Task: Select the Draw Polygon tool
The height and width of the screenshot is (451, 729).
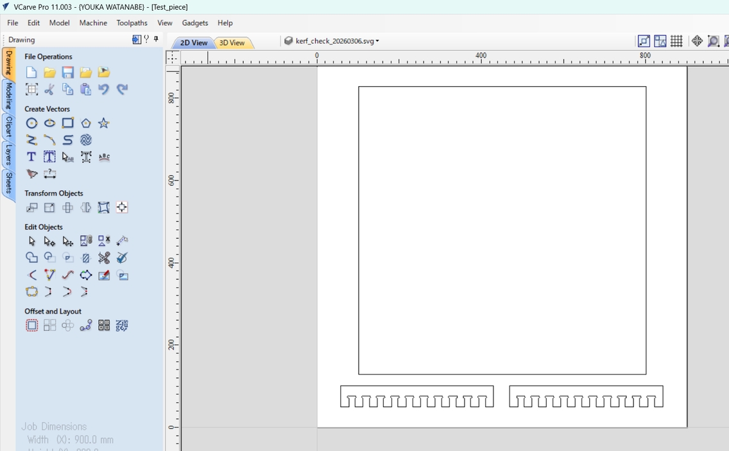Action: pos(85,123)
